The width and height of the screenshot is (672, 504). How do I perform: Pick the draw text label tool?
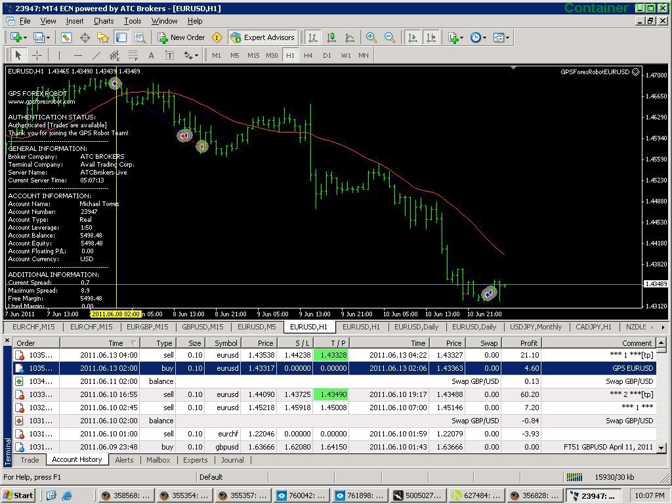coord(151,56)
